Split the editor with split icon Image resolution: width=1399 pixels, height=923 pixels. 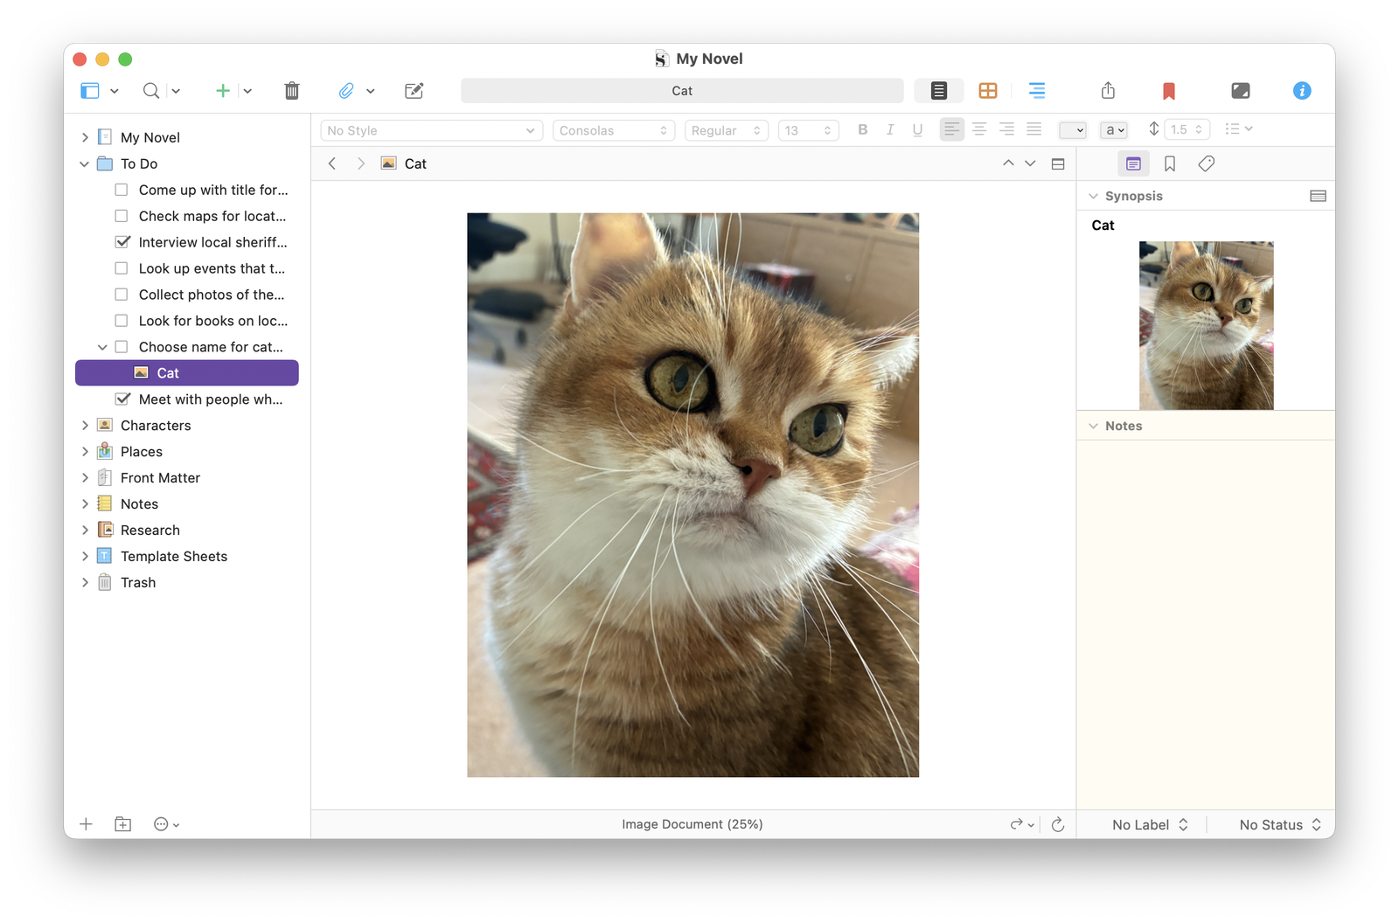click(x=1058, y=164)
